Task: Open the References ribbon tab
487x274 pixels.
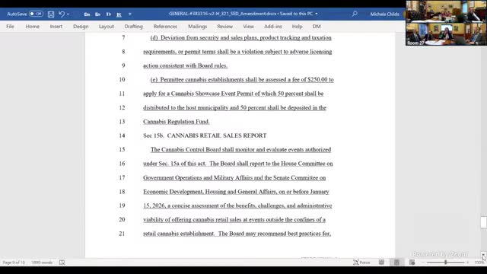Action: click(x=165, y=27)
